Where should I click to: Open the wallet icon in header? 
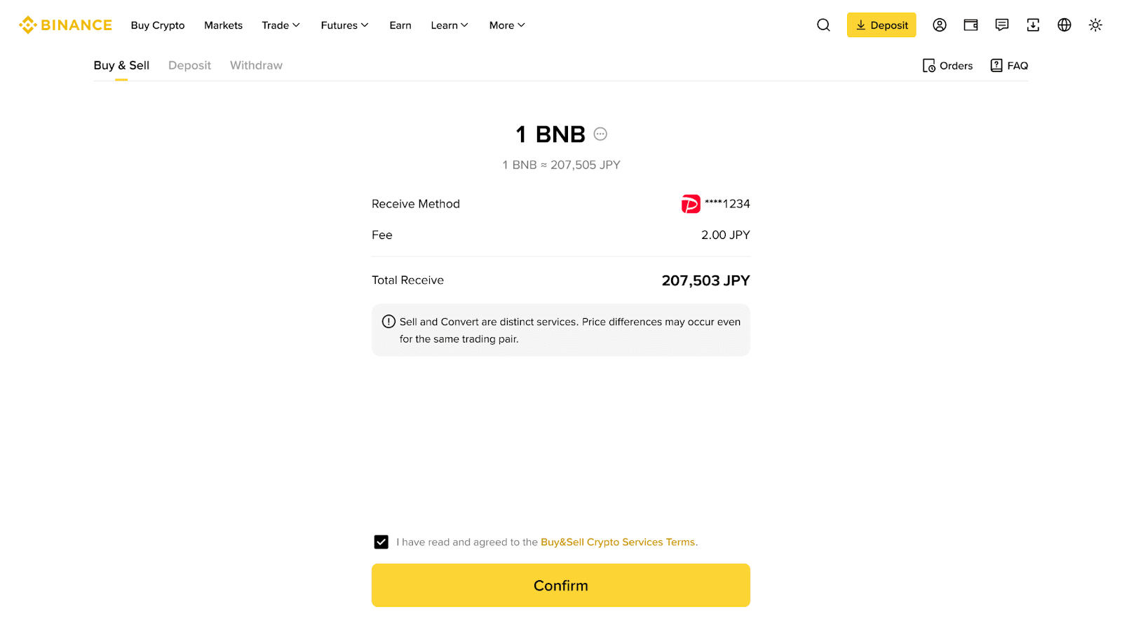(971, 25)
